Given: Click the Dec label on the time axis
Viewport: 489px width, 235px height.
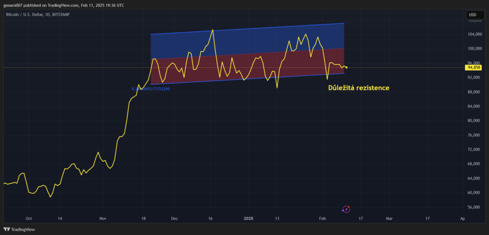Looking at the screenshot, I should (174, 218).
